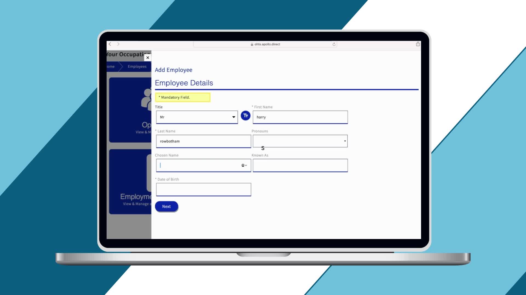526x295 pixels.
Task: Click the First Name input field
Action: (300, 117)
